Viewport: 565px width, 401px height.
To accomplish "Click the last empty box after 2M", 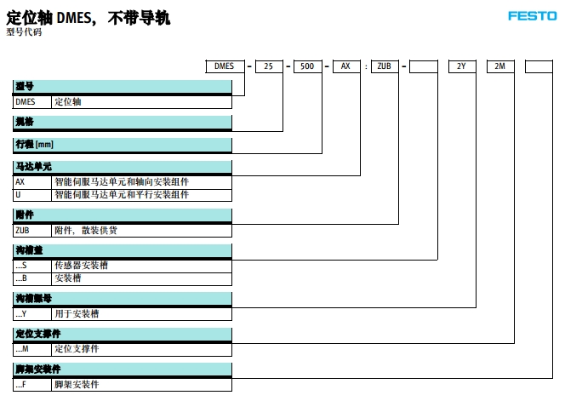I will point(539,66).
